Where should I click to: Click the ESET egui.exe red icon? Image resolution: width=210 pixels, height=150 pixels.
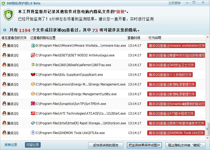(x=33, y=55)
